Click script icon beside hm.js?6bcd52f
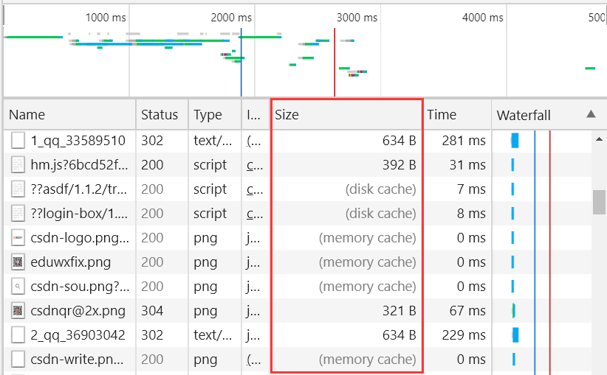The image size is (607, 375). [x=18, y=165]
